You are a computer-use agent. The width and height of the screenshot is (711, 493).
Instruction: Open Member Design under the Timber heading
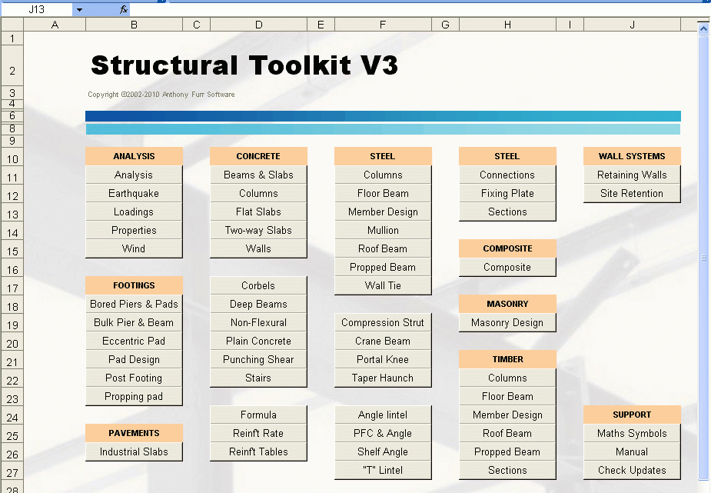pyautogui.click(x=507, y=415)
